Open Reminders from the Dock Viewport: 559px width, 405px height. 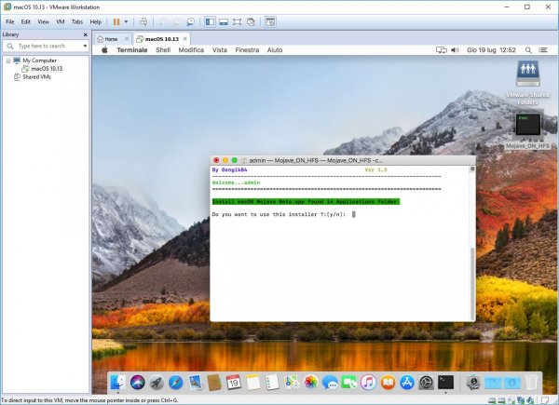[x=272, y=383]
